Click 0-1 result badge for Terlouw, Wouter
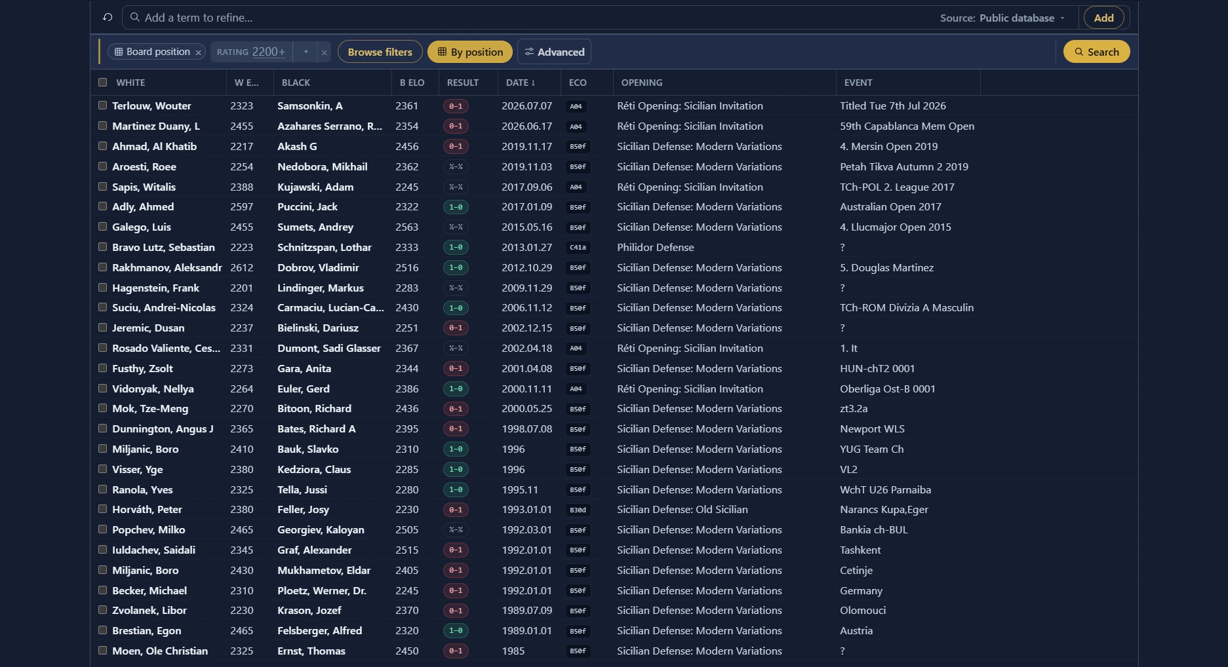The image size is (1228, 667). point(456,106)
